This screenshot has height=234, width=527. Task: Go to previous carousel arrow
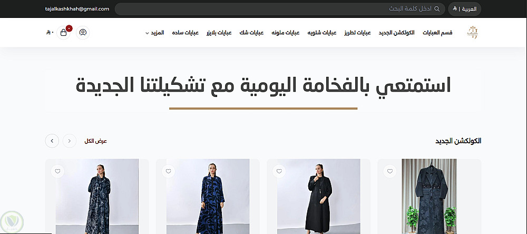click(x=69, y=141)
